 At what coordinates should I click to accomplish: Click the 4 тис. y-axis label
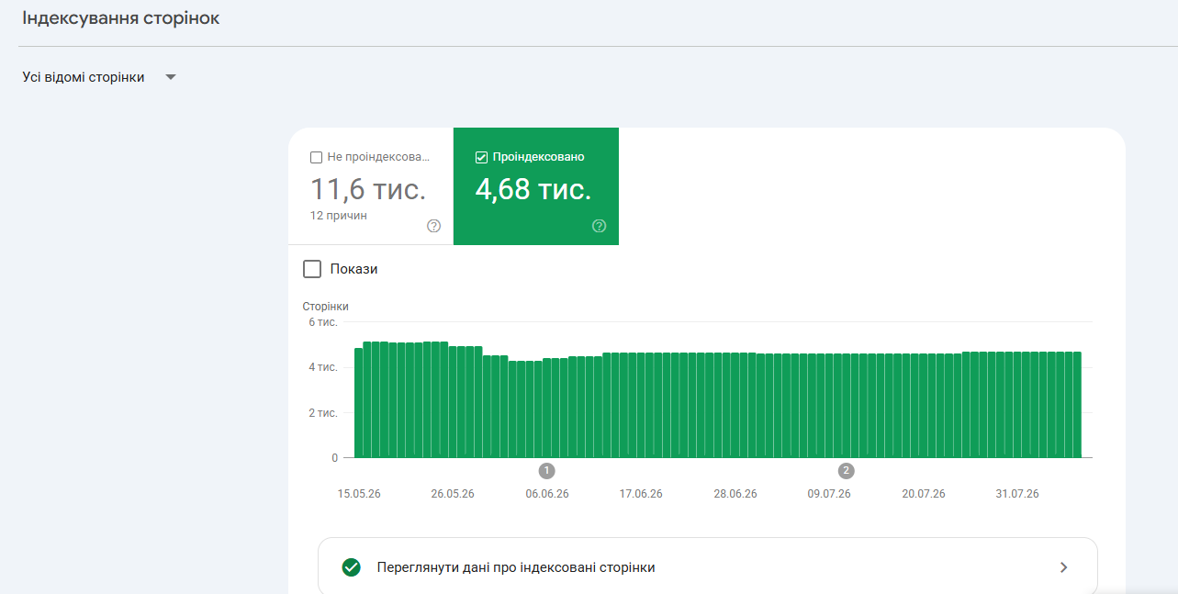pos(323,367)
